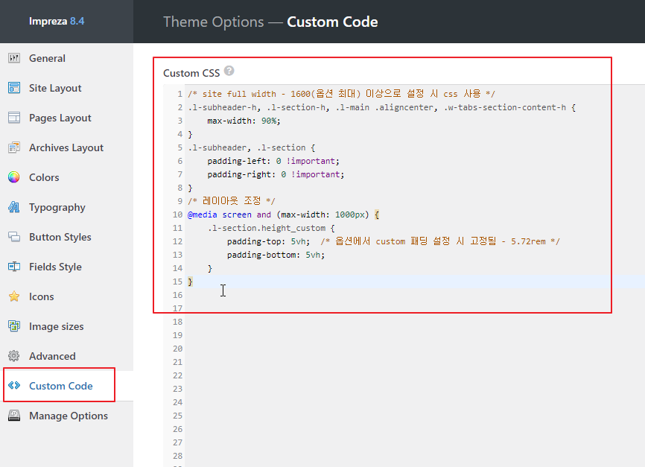Screen dimensions: 645x467
Task: Click the Pages Layout icon
Action: click(14, 118)
